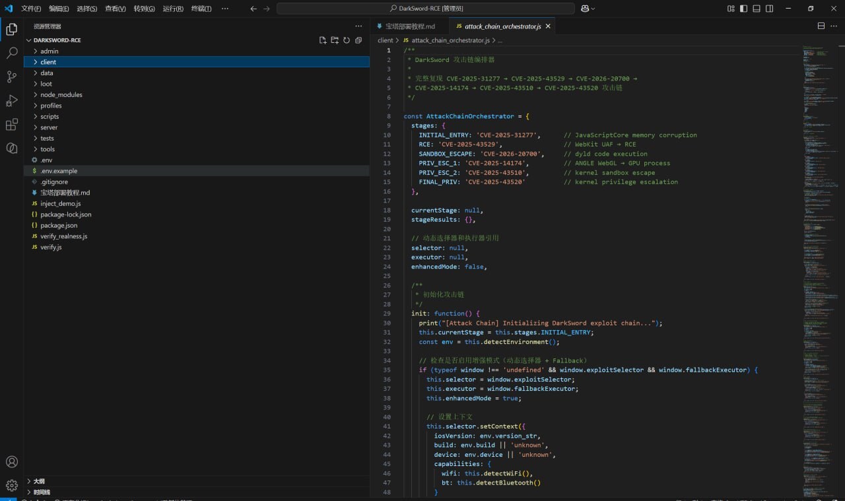Click the New Folder icon in explorer
This screenshot has width=845, height=501.
pyautogui.click(x=335, y=40)
